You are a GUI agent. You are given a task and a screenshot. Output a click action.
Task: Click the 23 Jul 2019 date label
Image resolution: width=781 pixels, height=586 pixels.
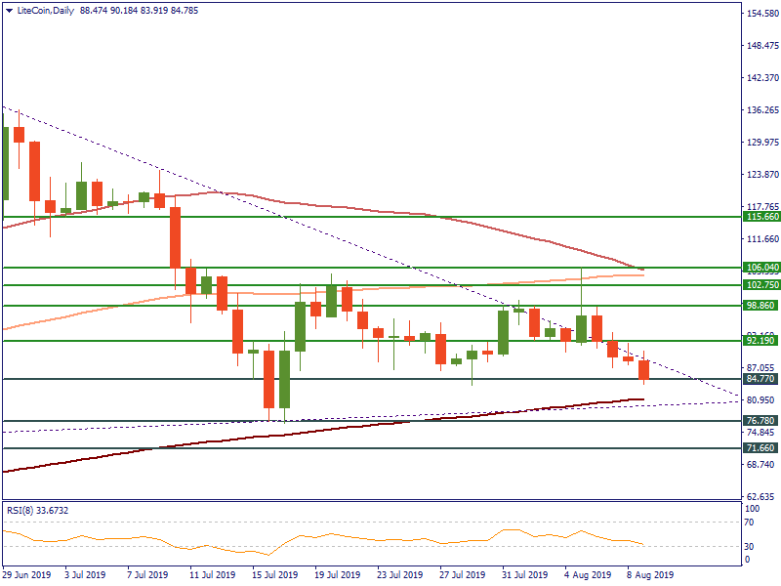click(x=400, y=575)
